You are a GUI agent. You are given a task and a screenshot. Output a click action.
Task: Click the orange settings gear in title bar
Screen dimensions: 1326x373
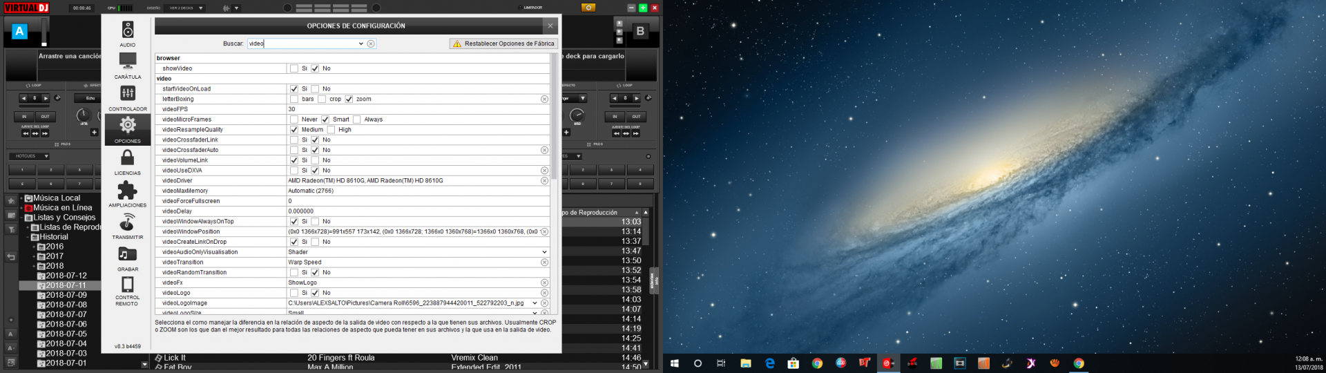[x=588, y=8]
